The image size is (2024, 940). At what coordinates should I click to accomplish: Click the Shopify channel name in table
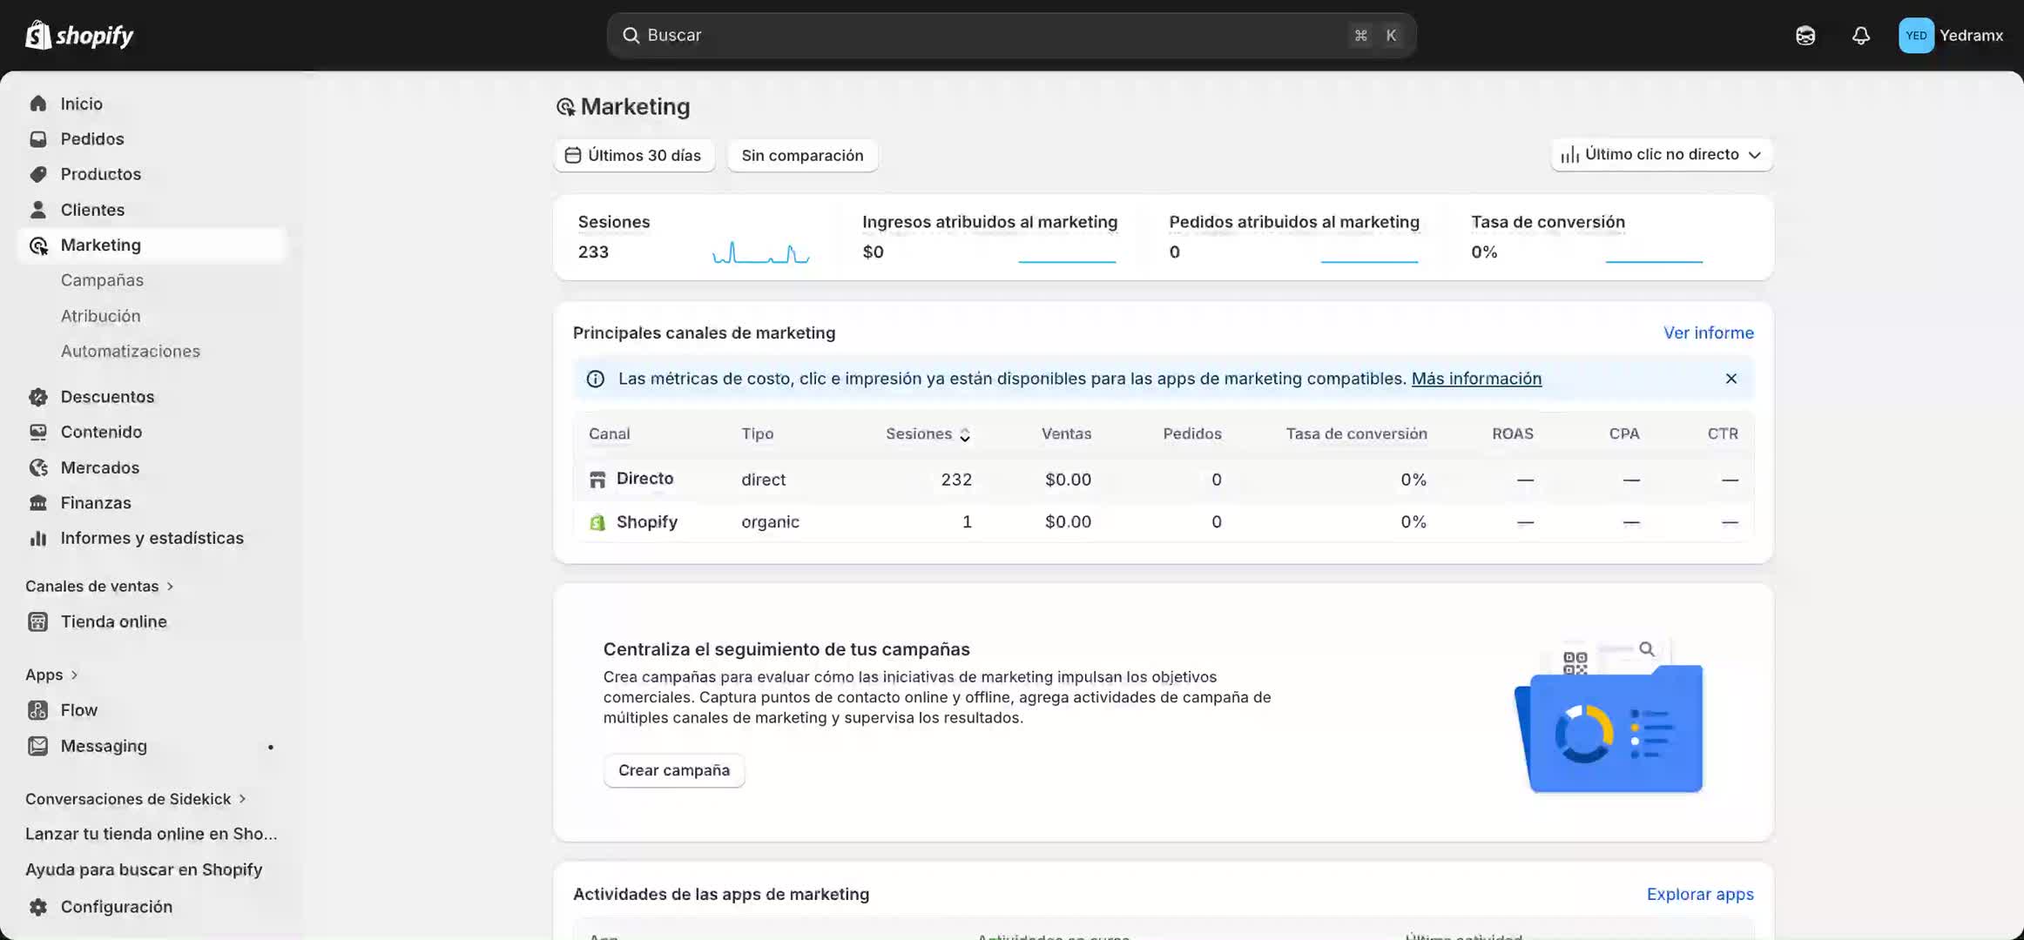(646, 522)
